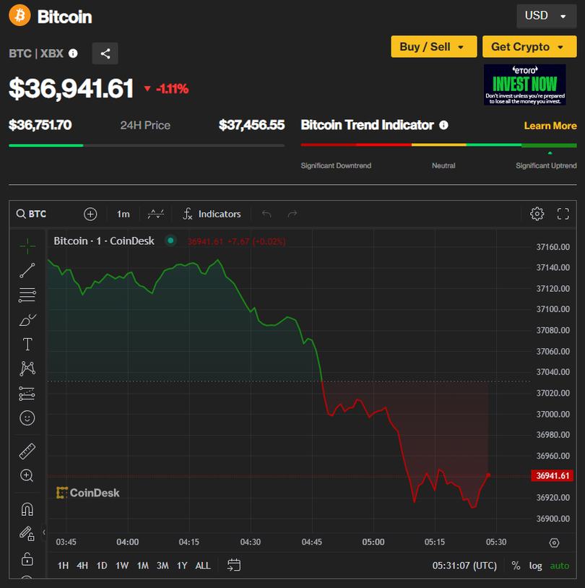This screenshot has width=585, height=588.
Task: Select the trend line drawing tool
Action: click(27, 271)
